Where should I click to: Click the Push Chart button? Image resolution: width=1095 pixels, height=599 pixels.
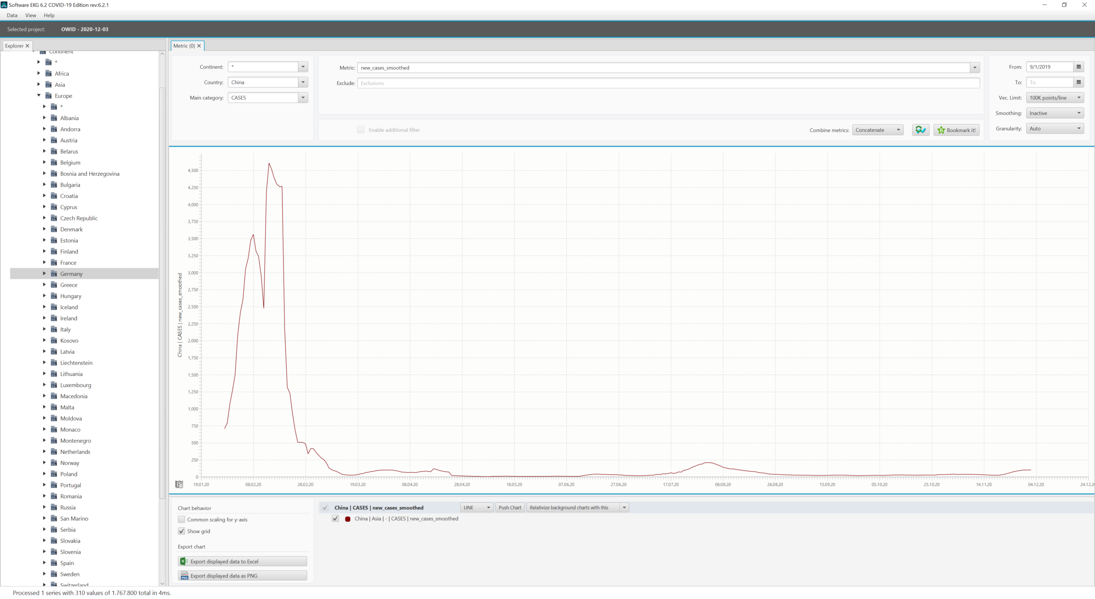(509, 507)
